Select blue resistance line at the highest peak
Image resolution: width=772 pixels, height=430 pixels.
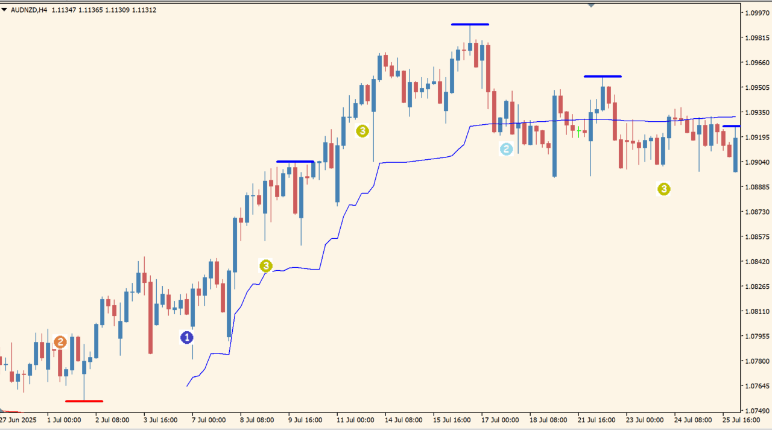[470, 25]
